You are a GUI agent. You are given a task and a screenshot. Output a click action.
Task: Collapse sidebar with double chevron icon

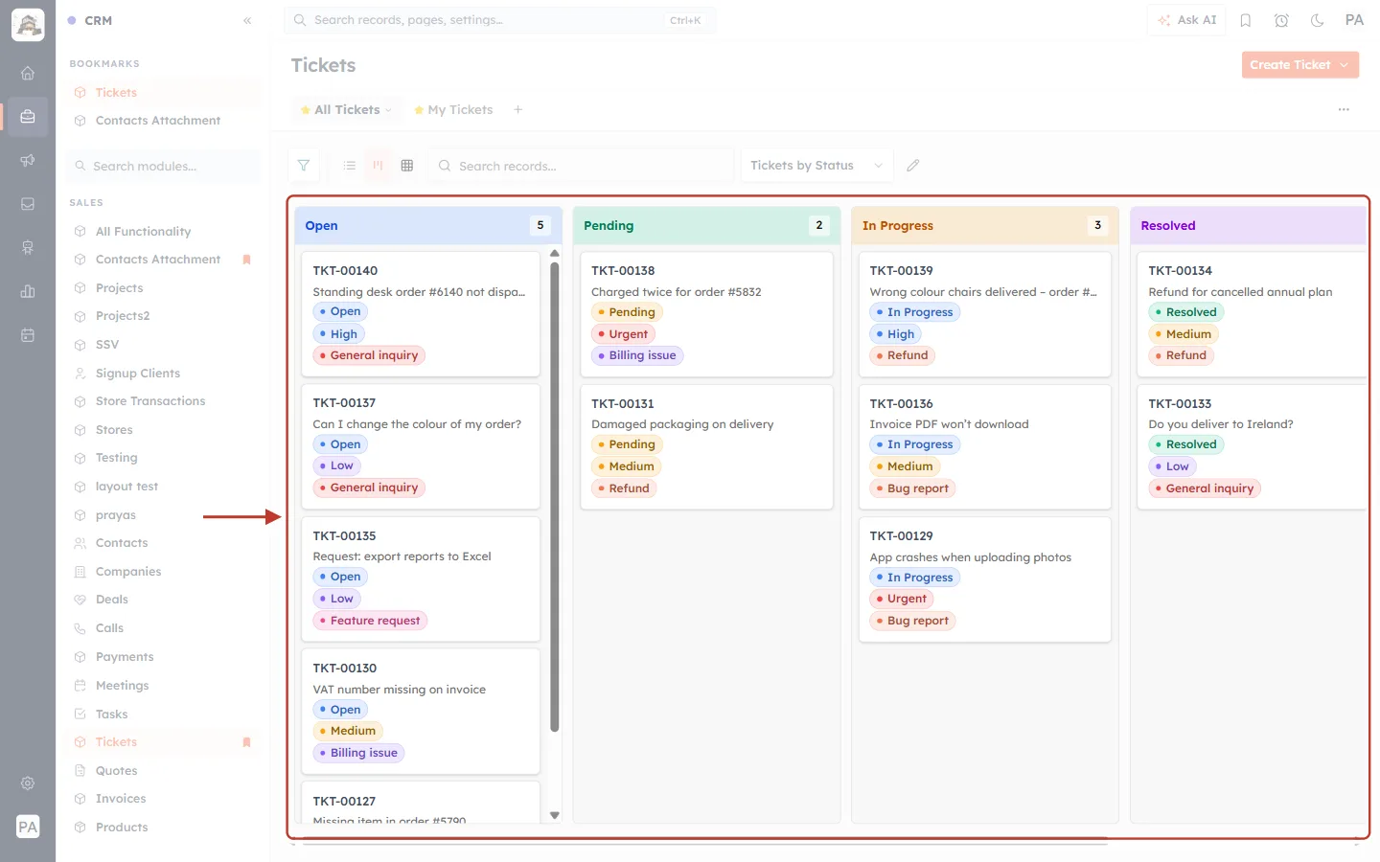tap(247, 20)
